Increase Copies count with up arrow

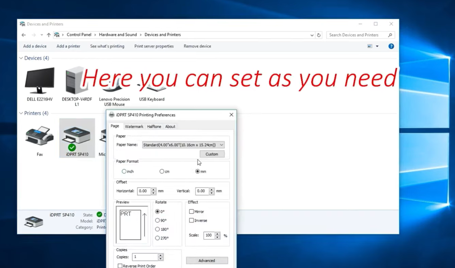pos(161,255)
